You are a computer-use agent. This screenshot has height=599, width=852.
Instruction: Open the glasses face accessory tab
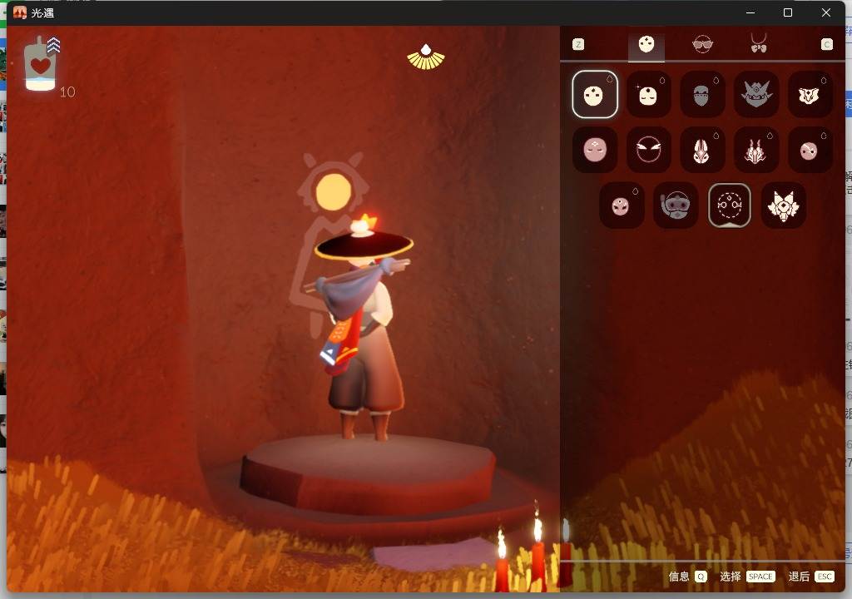point(702,44)
